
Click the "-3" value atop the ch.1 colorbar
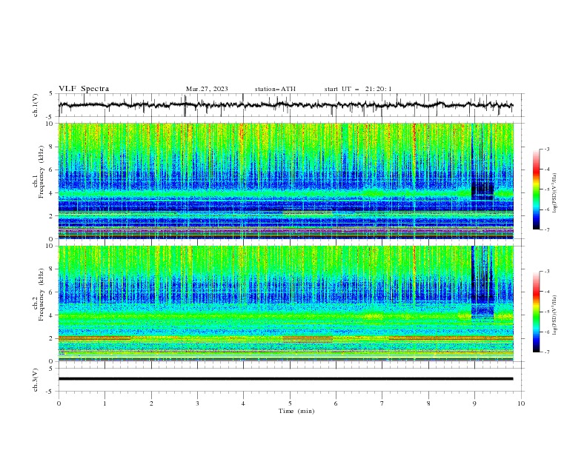click(x=547, y=149)
